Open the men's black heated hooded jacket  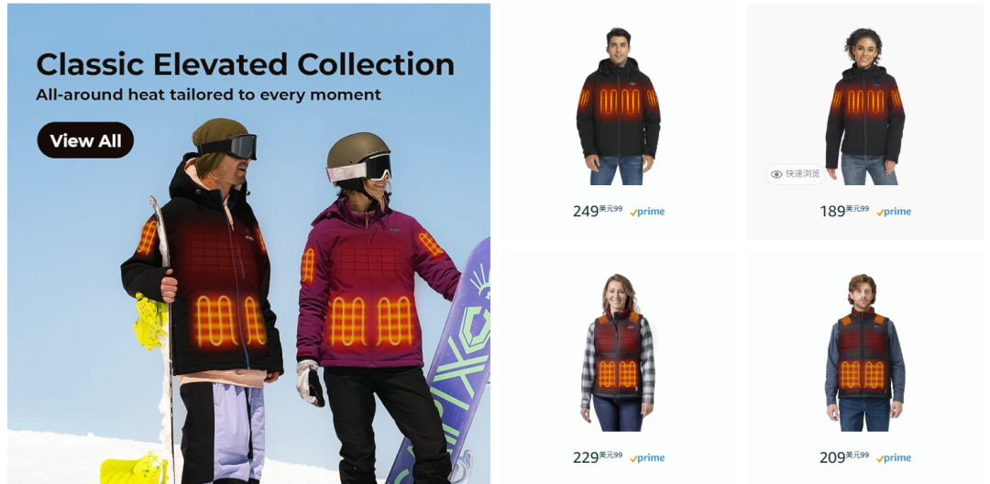click(618, 106)
